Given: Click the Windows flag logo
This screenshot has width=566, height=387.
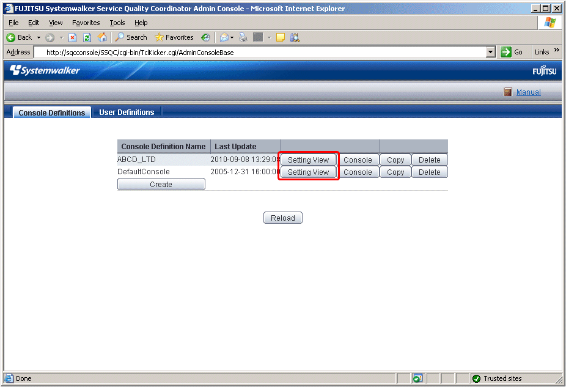Looking at the screenshot, I should coord(550,23).
